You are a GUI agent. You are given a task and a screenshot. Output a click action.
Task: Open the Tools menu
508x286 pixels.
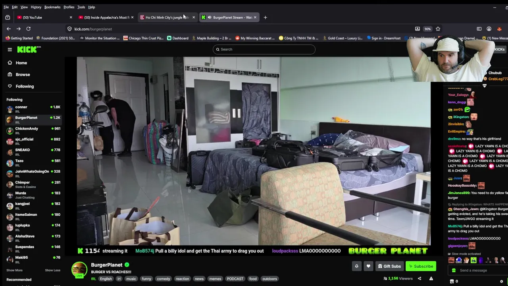(x=81, y=7)
